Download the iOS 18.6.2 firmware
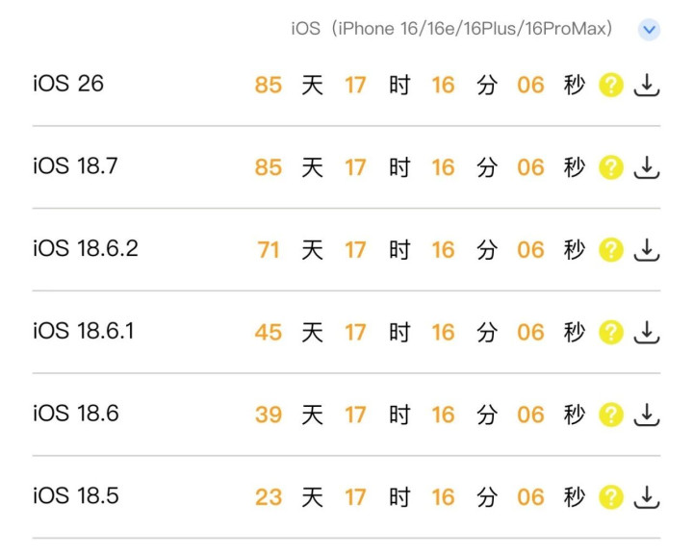Image resolution: width=693 pixels, height=554 pixels. tap(647, 250)
